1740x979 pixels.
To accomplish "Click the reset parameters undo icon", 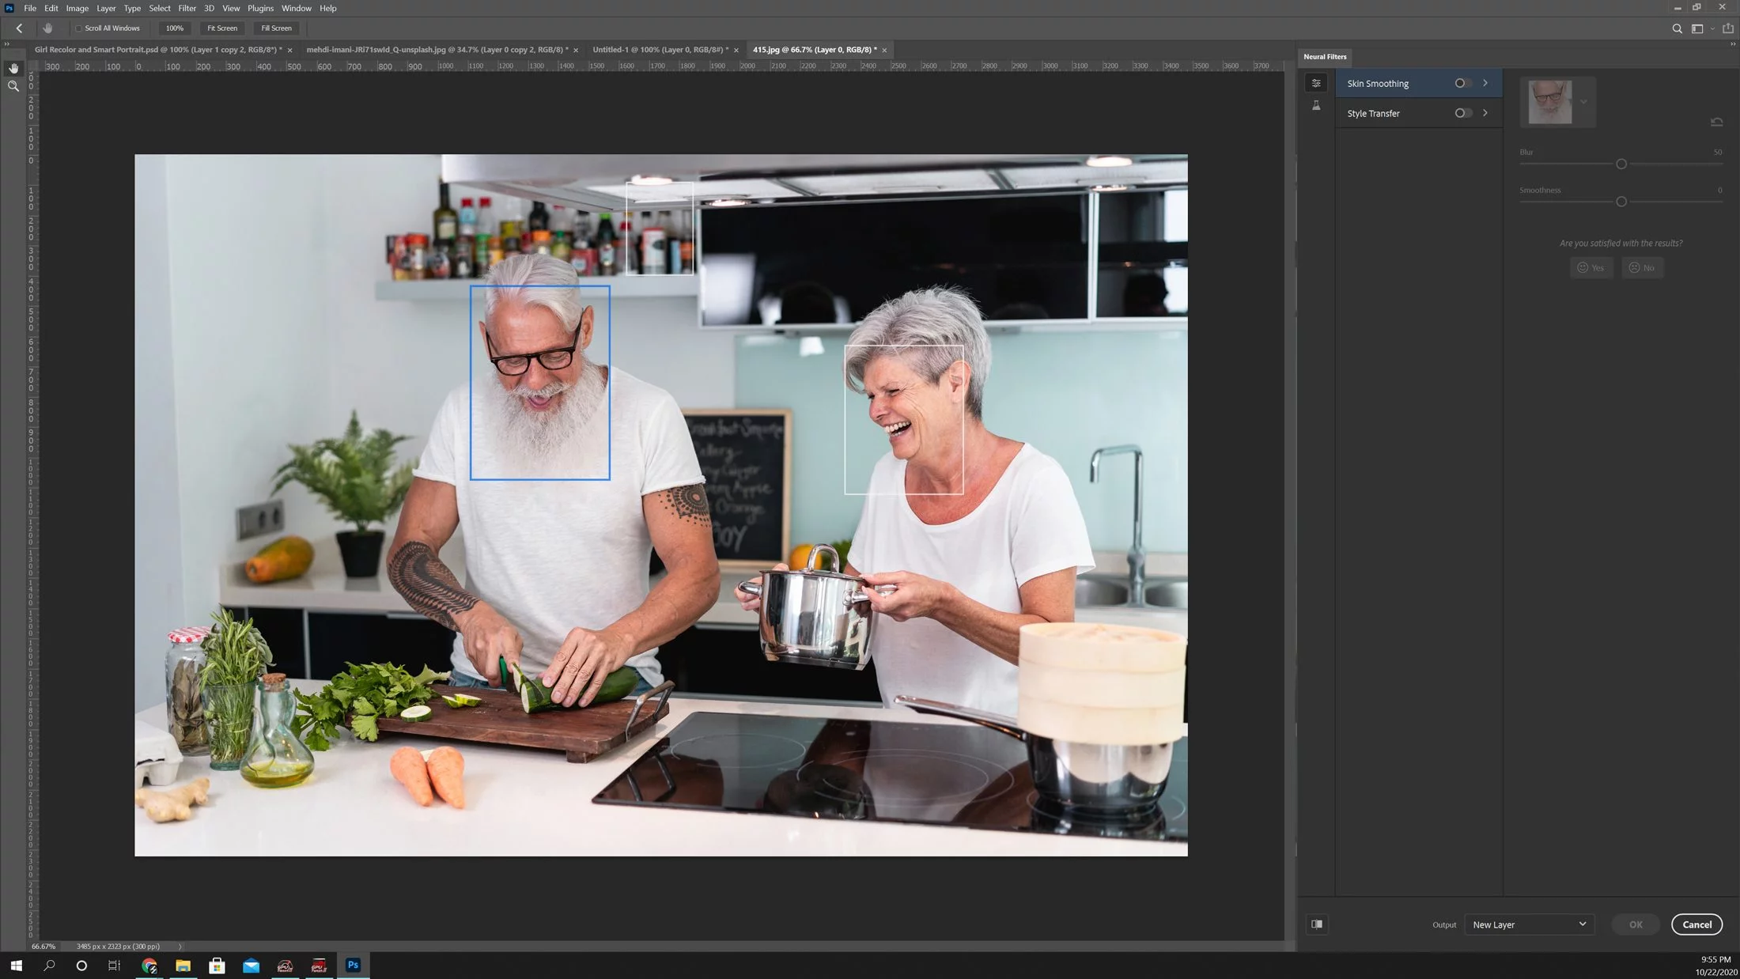I will [1716, 122].
